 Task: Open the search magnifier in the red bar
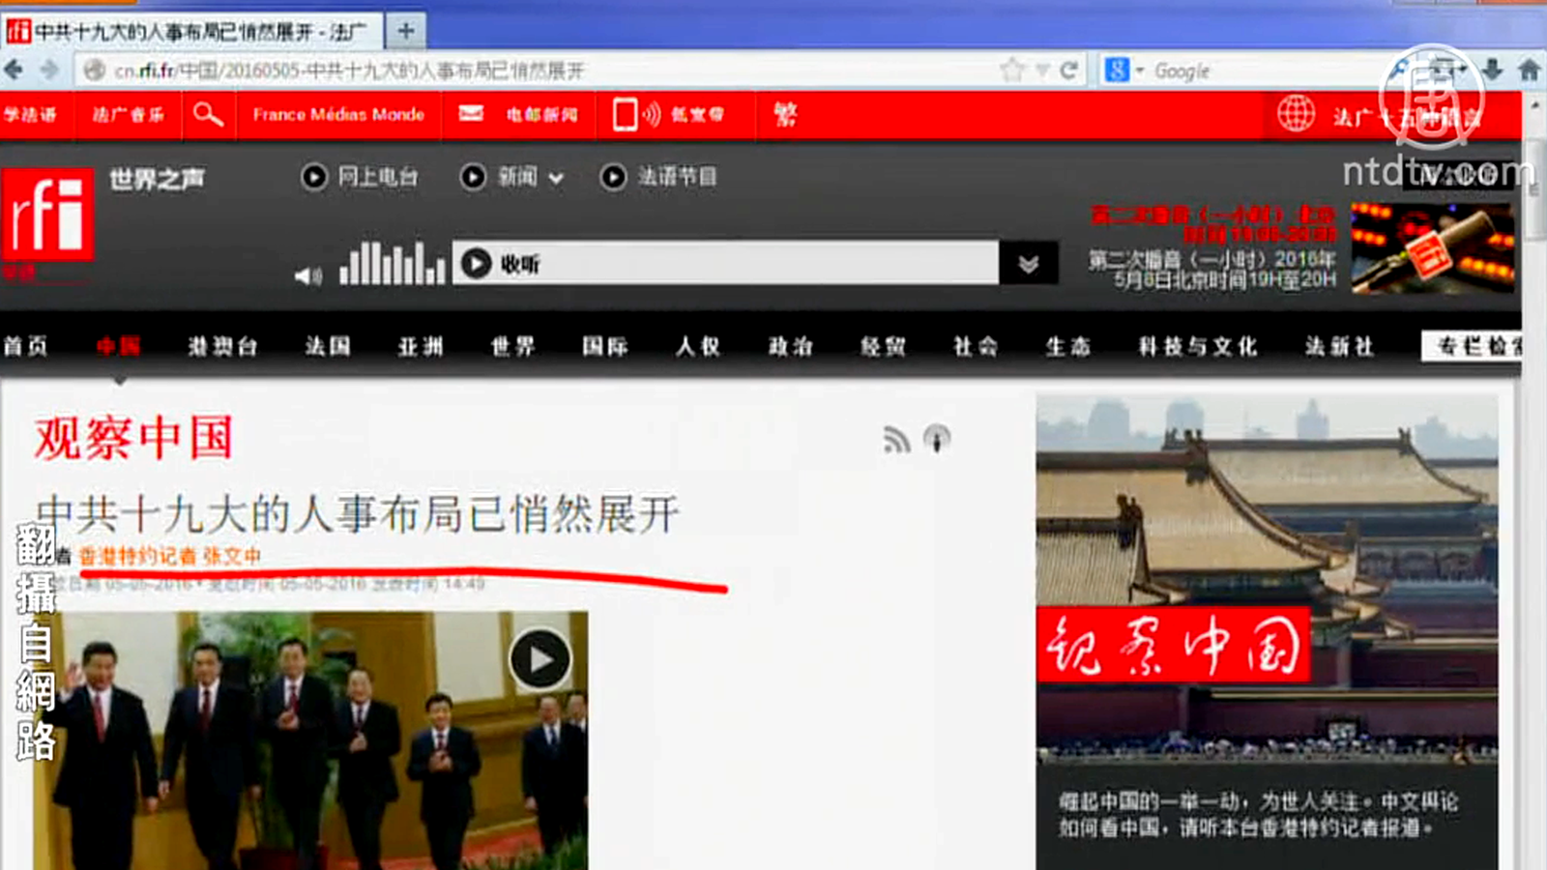coord(207,115)
